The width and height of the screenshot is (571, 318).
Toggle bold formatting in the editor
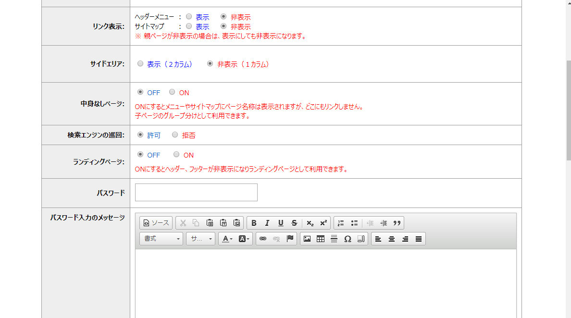coord(254,223)
